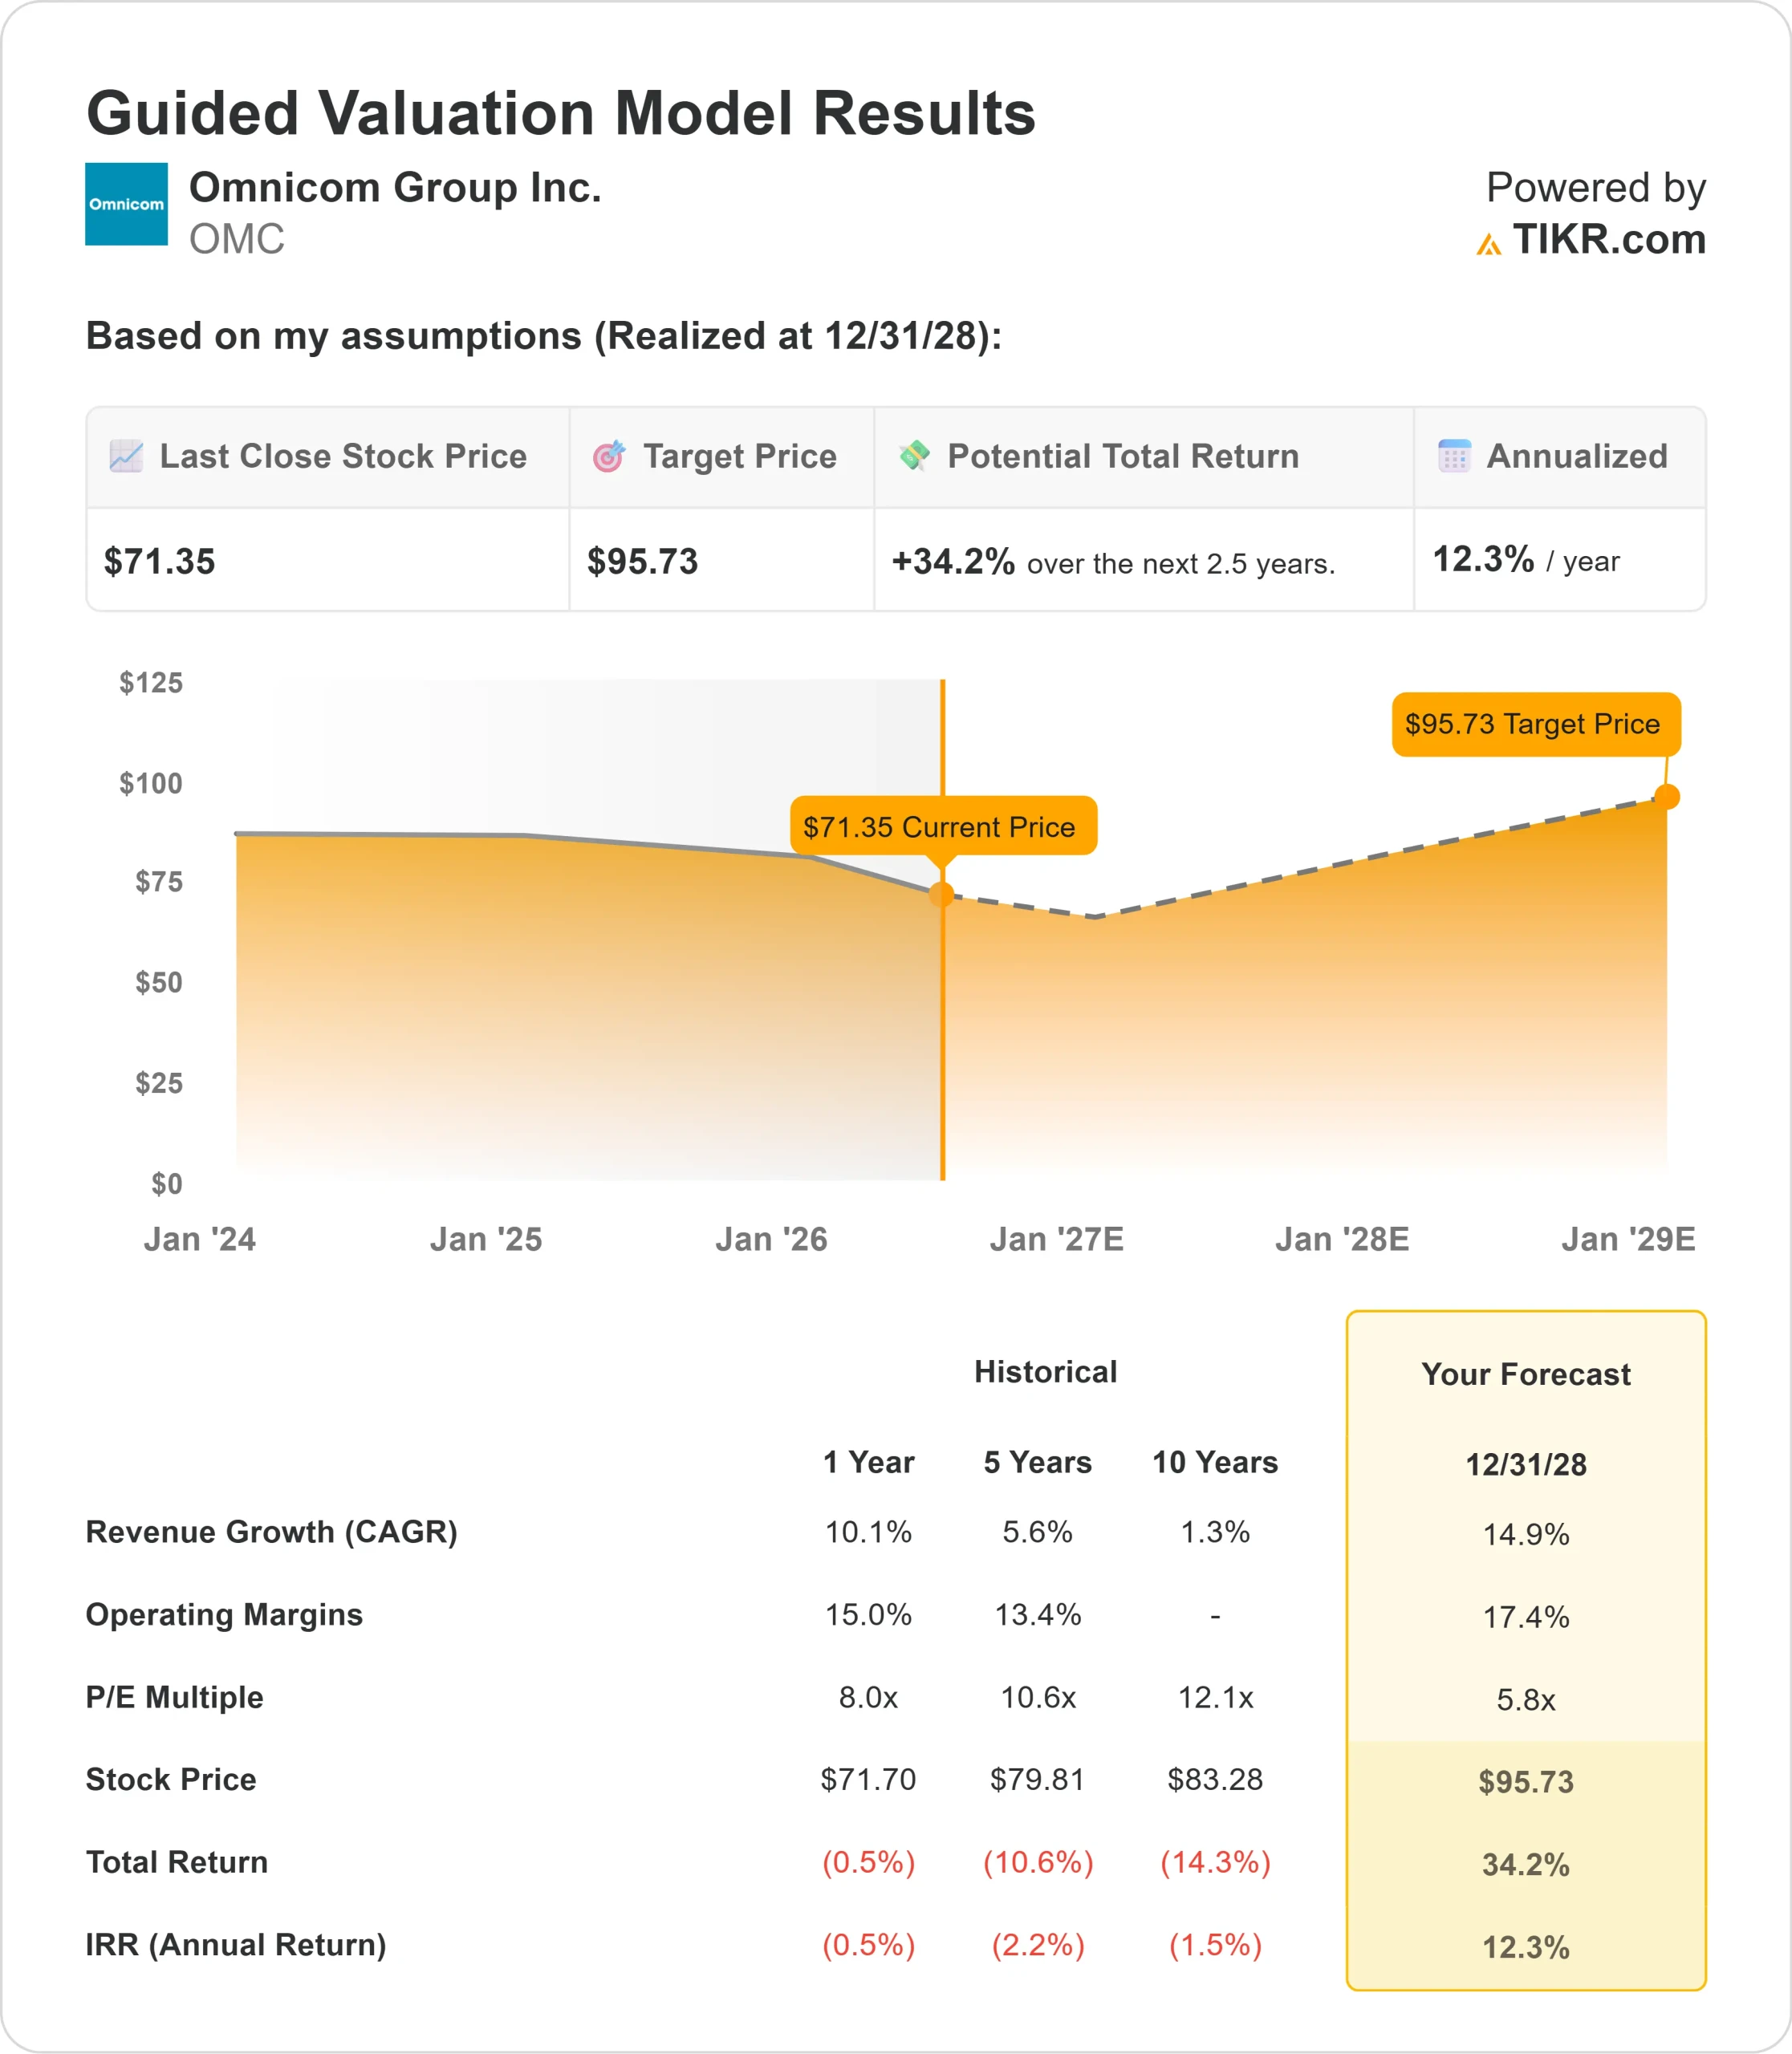Click the Operating Margins row label
This screenshot has height=2054, width=1792.
tap(224, 1615)
